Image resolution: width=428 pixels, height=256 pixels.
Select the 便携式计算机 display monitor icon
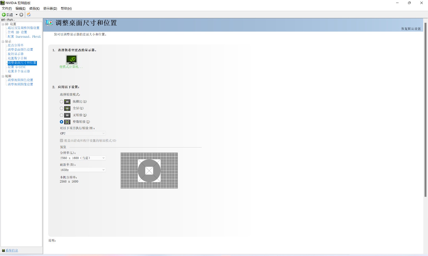(71, 60)
